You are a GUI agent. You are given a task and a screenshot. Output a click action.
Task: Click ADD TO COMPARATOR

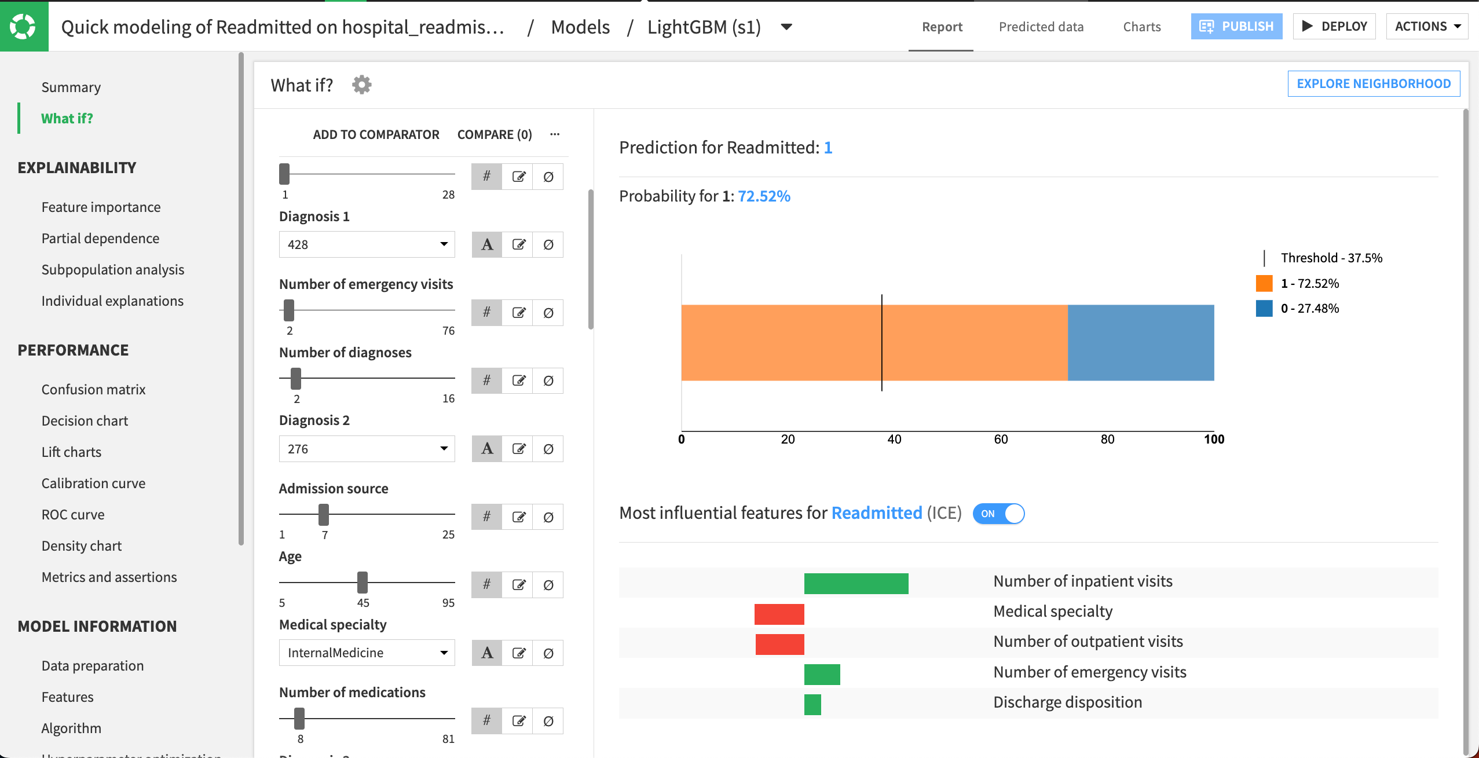(x=376, y=134)
